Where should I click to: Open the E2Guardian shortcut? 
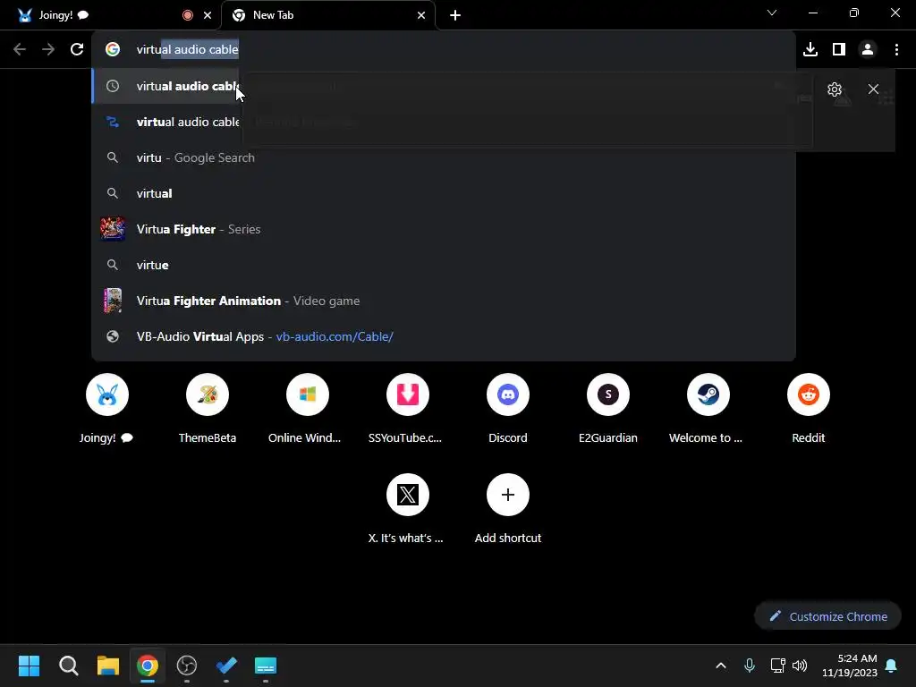[608, 409]
